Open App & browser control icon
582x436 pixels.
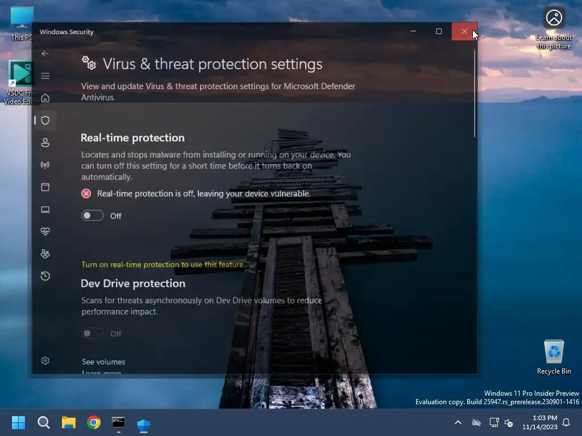pos(45,187)
